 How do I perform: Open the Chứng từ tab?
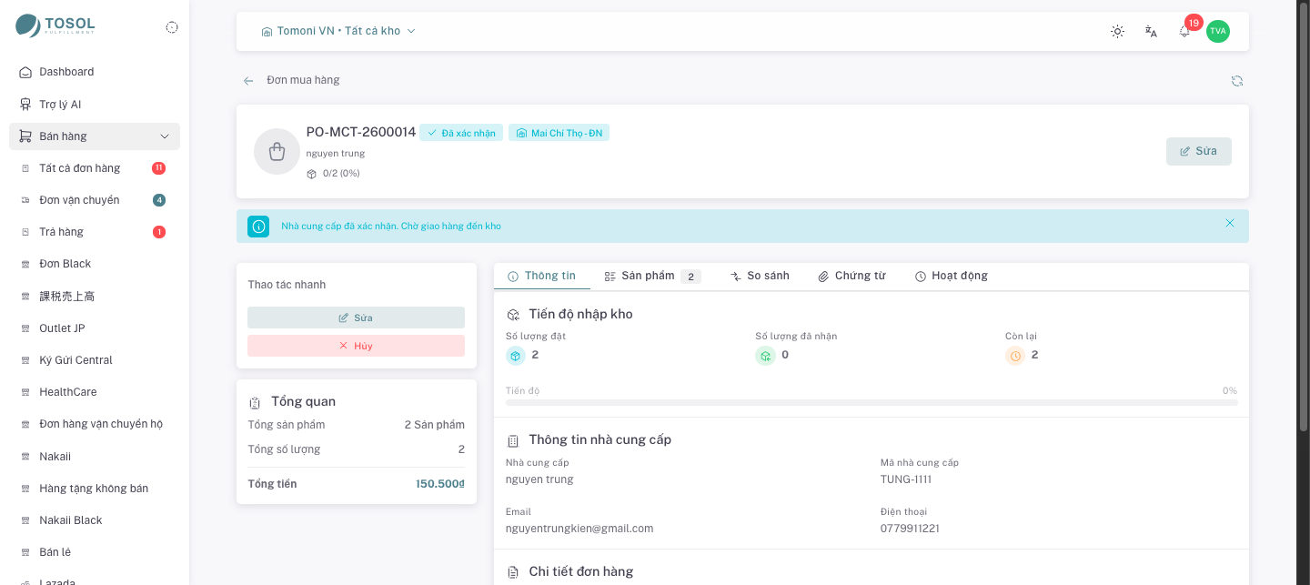[x=851, y=276]
